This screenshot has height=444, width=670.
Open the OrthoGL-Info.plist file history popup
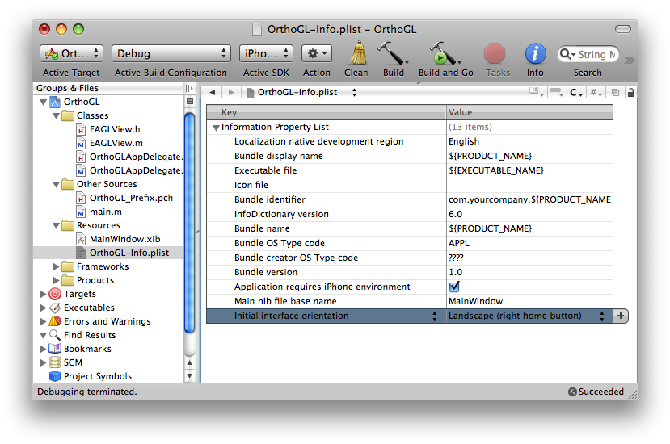coord(301,92)
